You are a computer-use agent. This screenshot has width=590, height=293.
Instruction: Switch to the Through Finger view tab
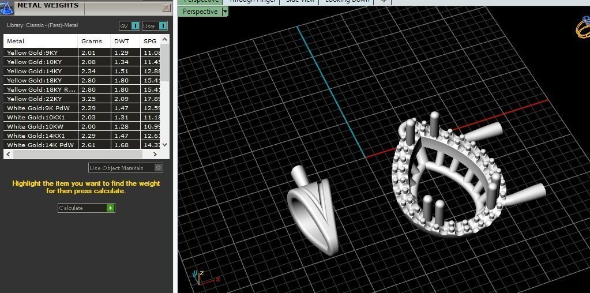[251, 1]
